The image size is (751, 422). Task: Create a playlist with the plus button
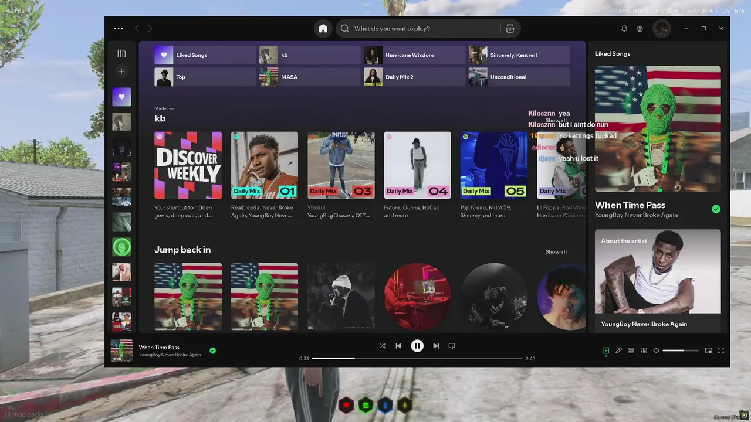tap(121, 72)
